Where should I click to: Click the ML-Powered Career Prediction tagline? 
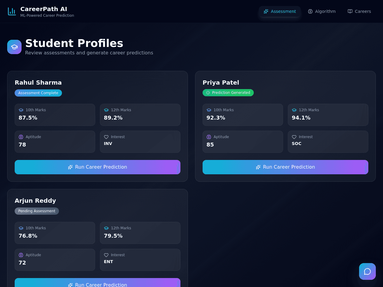(47, 16)
